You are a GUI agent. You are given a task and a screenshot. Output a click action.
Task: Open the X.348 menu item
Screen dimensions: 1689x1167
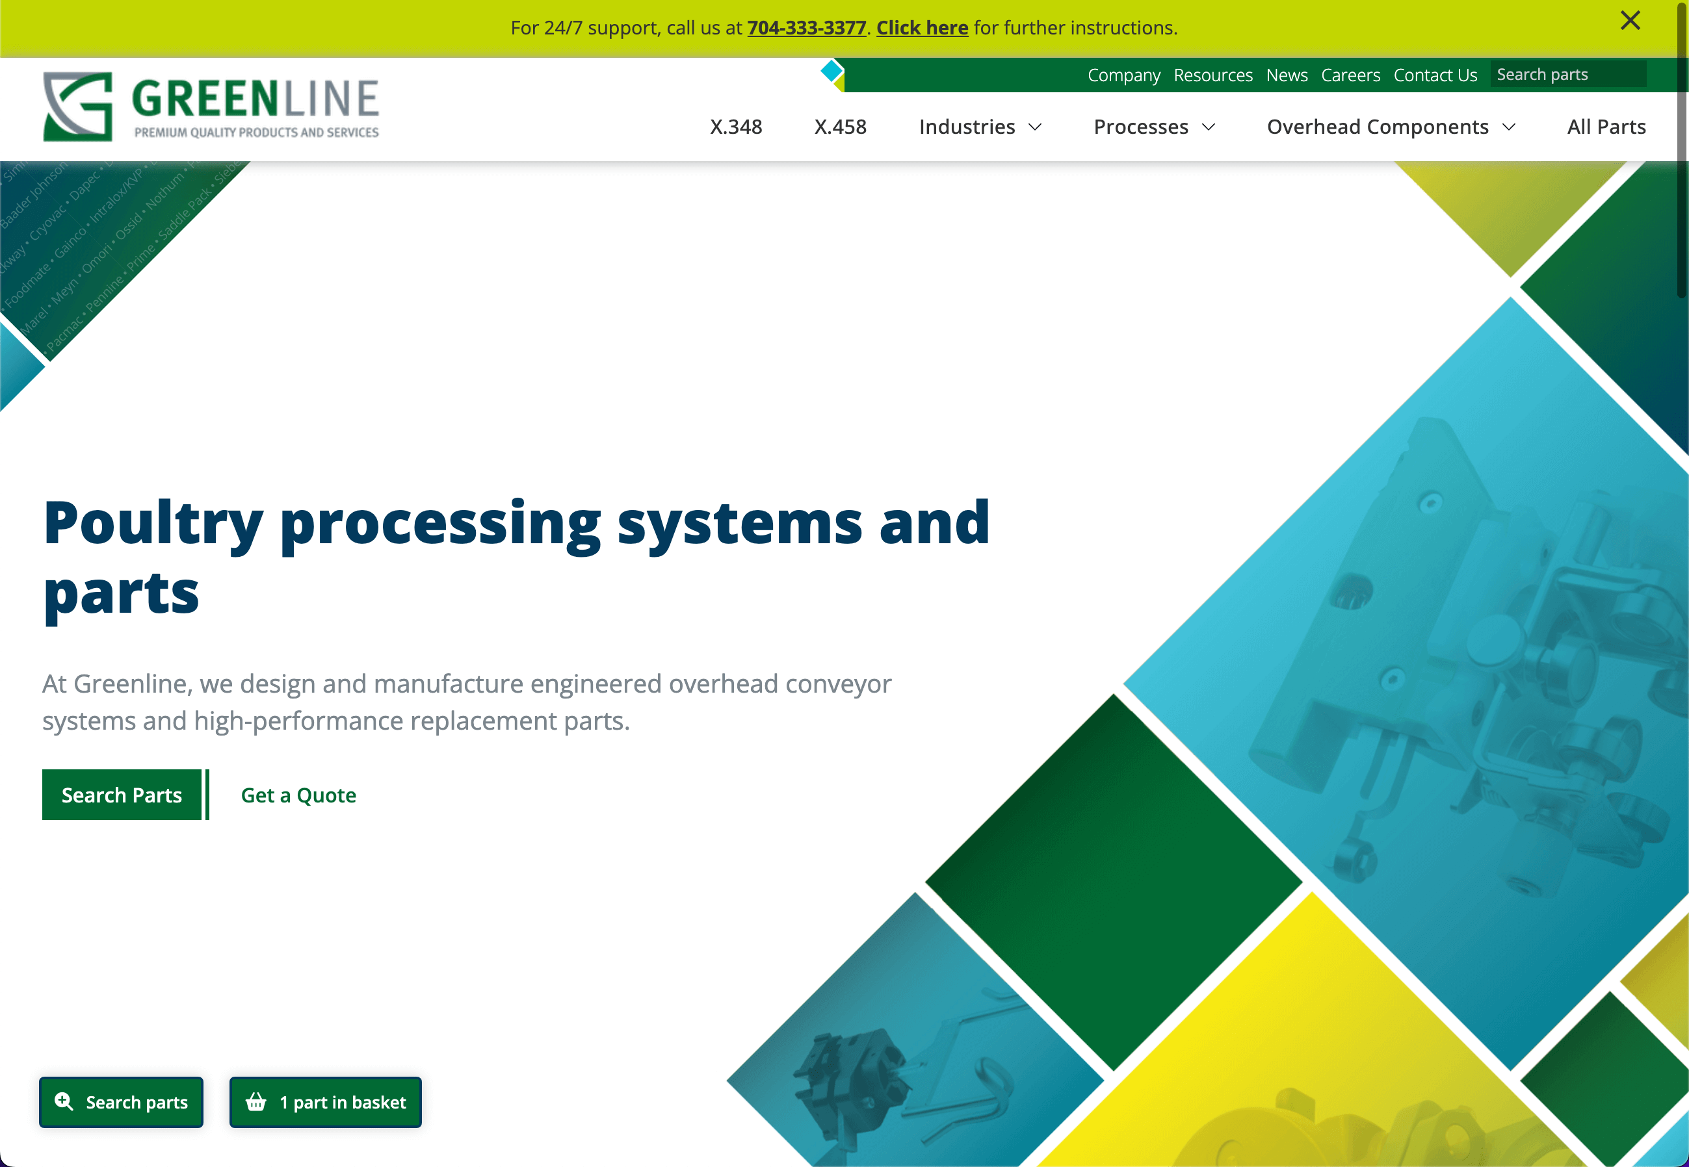[736, 127]
